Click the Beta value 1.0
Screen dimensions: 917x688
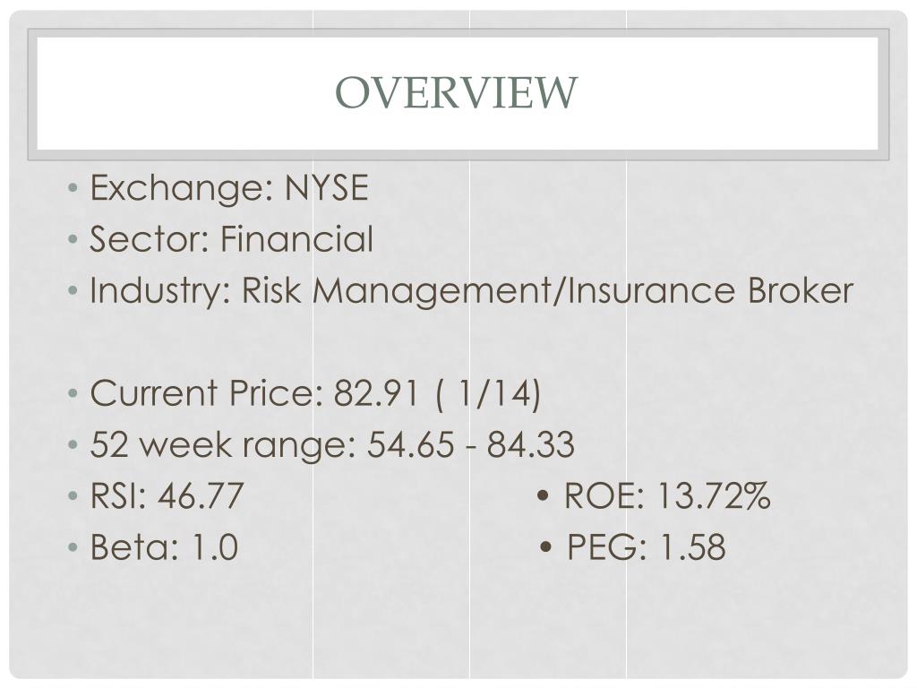click(x=211, y=547)
